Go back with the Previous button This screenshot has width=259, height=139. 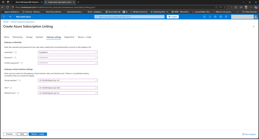pyautogui.click(x=9, y=134)
